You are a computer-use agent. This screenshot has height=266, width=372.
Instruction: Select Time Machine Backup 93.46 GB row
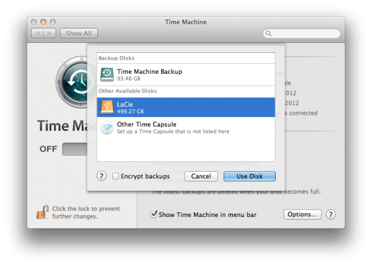[x=186, y=75]
